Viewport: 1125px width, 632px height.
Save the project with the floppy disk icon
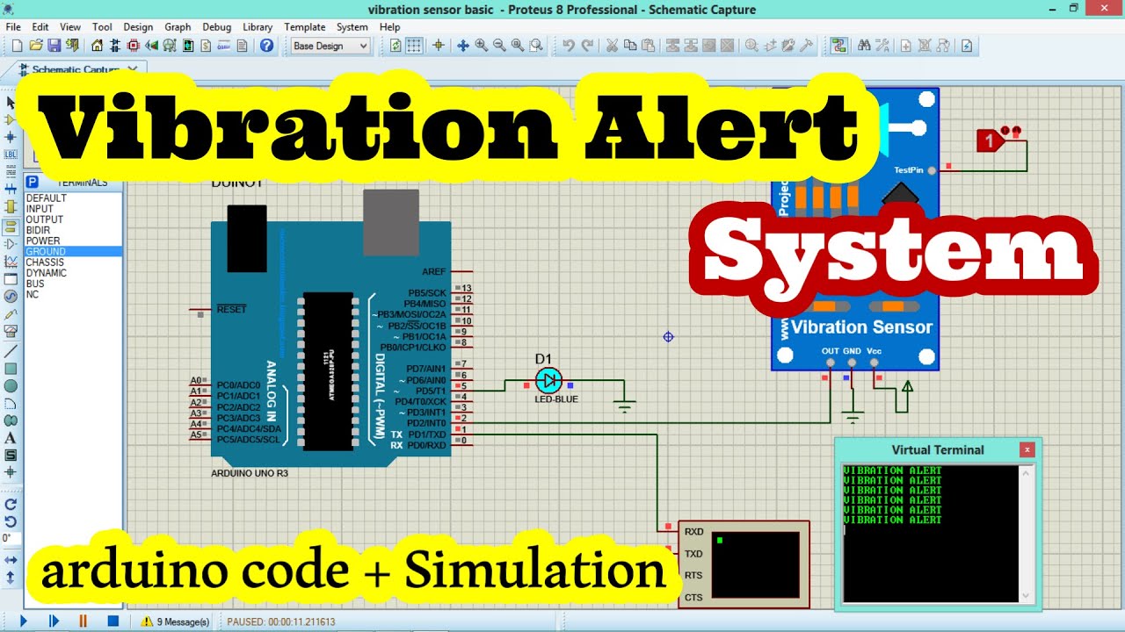[x=54, y=46]
